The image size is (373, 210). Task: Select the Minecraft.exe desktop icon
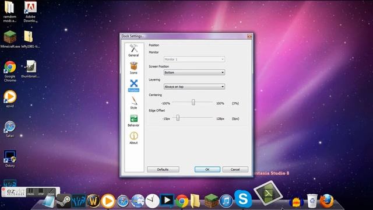(10, 40)
